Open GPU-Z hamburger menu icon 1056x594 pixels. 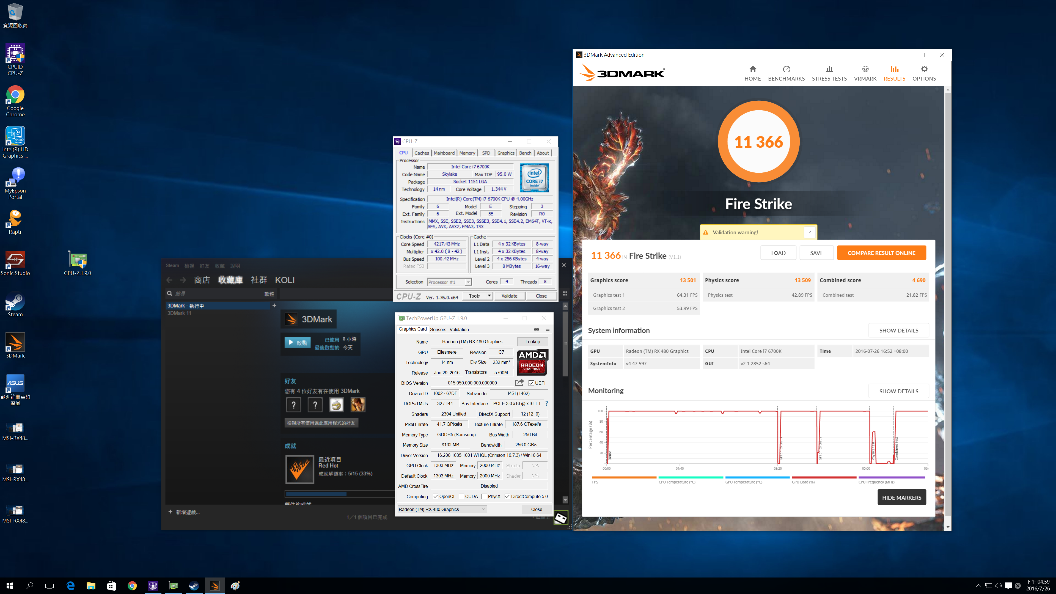tap(547, 329)
